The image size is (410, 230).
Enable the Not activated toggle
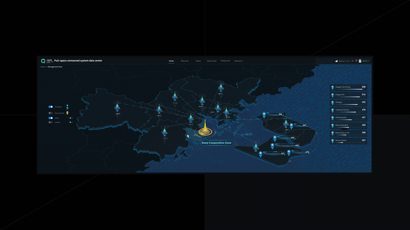[x=51, y=113]
